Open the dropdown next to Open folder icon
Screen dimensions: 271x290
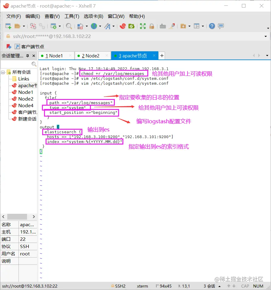click(x=24, y=26)
